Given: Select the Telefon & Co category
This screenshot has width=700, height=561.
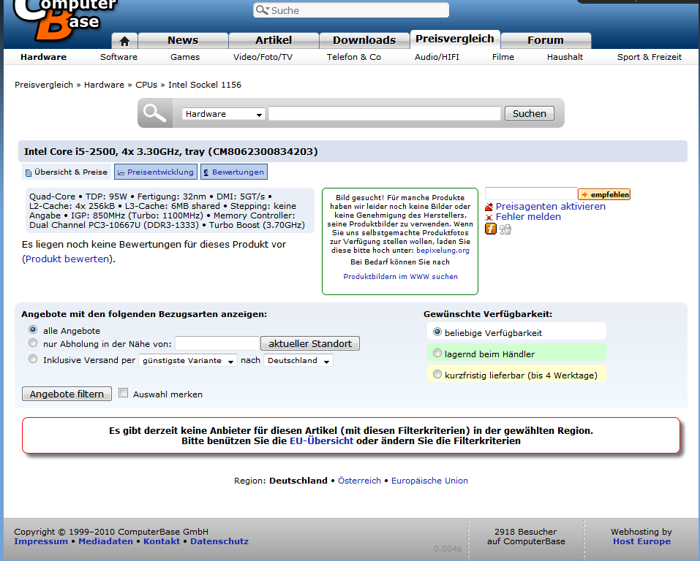Looking at the screenshot, I should pyautogui.click(x=354, y=57).
